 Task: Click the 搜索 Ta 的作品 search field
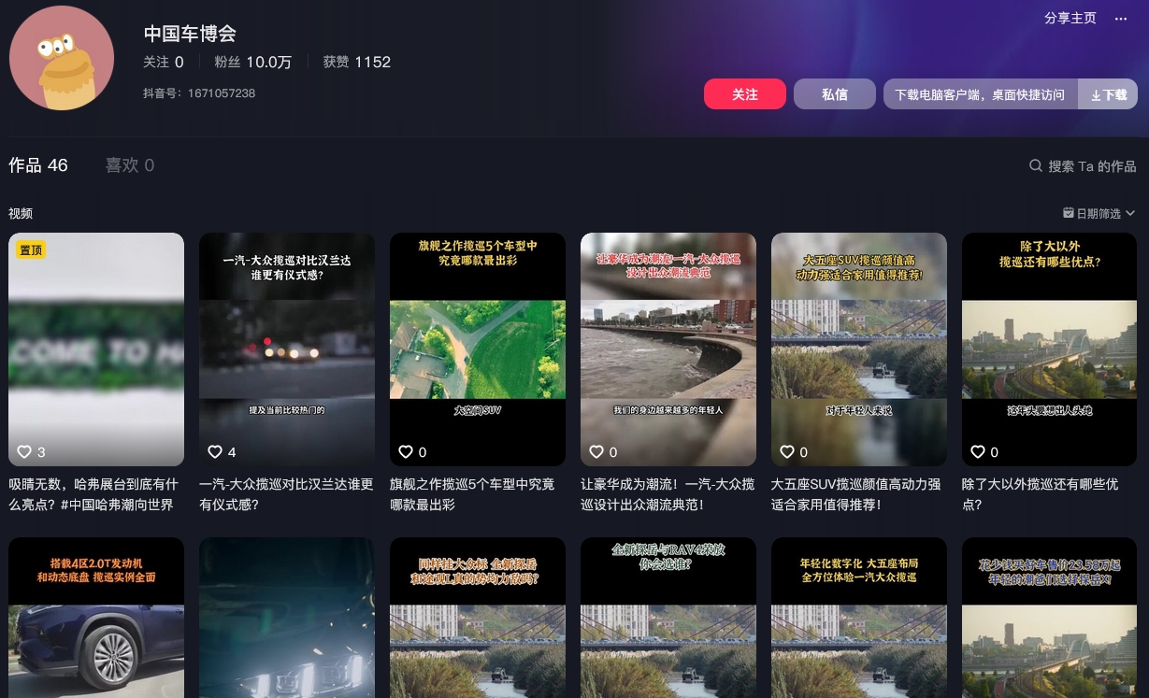[x=1092, y=165]
